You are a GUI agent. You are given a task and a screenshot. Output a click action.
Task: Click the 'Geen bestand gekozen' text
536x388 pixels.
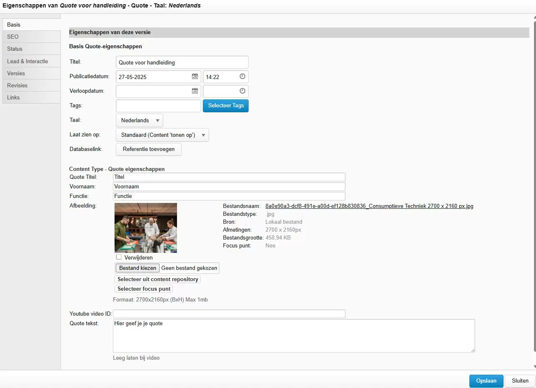[189, 268]
